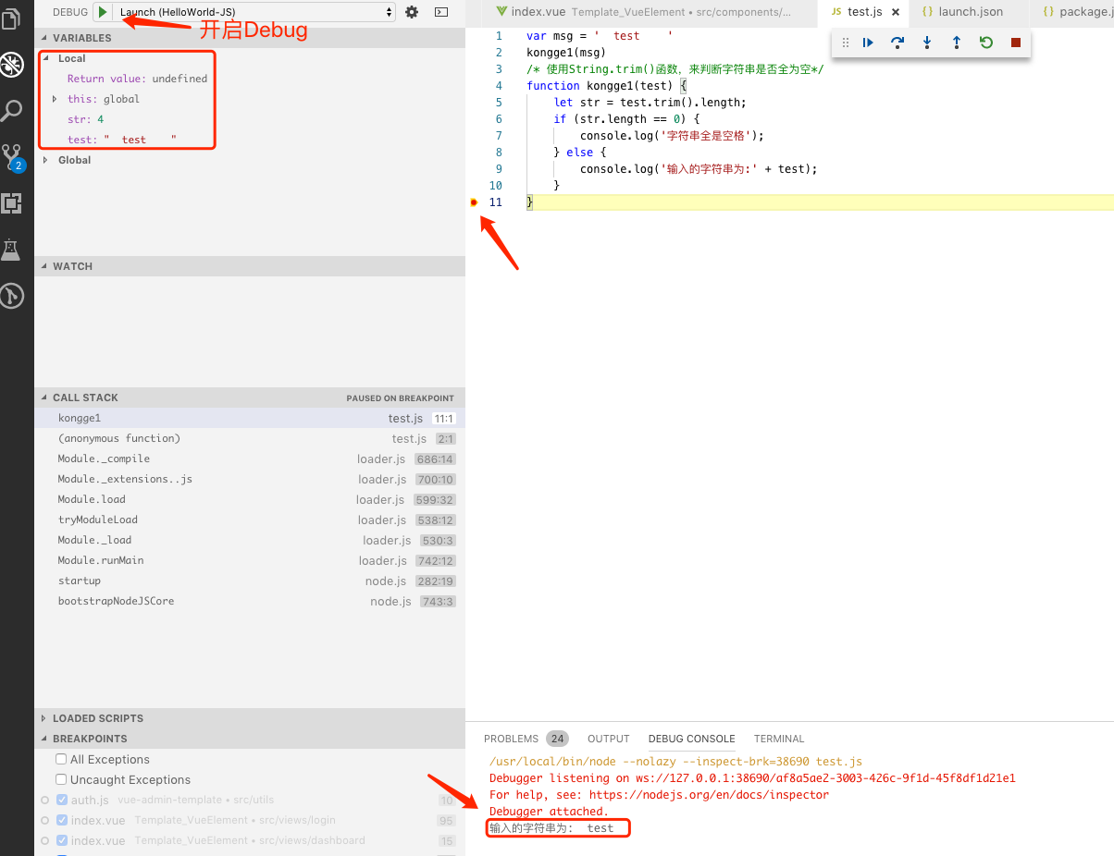Step over in debug toolbar
Screen dimensions: 1114x856
pos(897,43)
